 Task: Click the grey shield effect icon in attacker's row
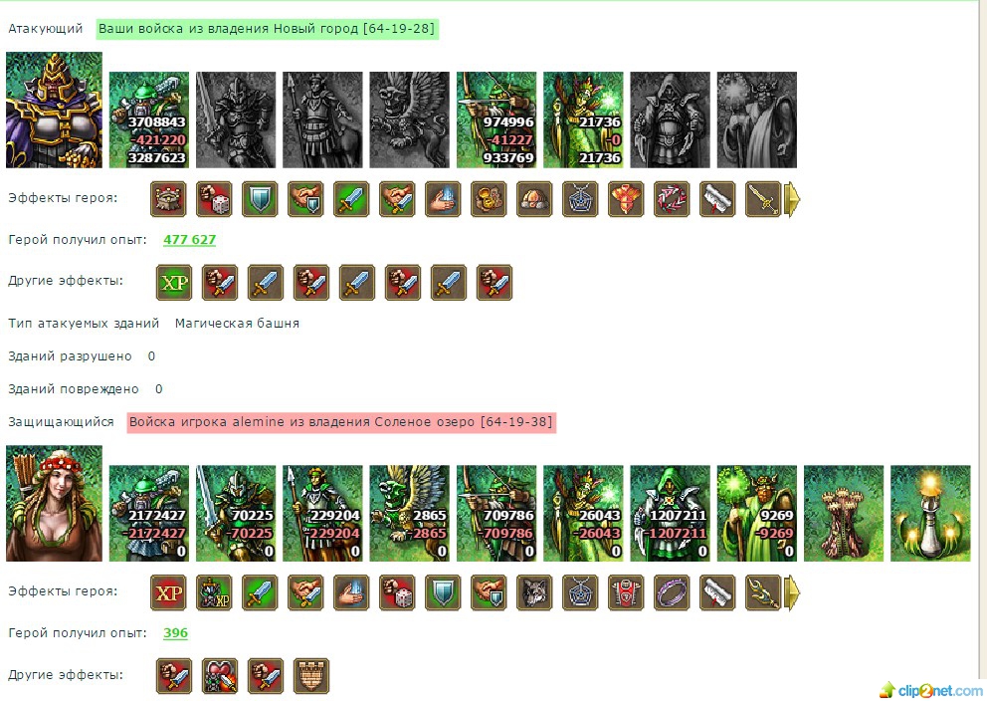click(260, 199)
